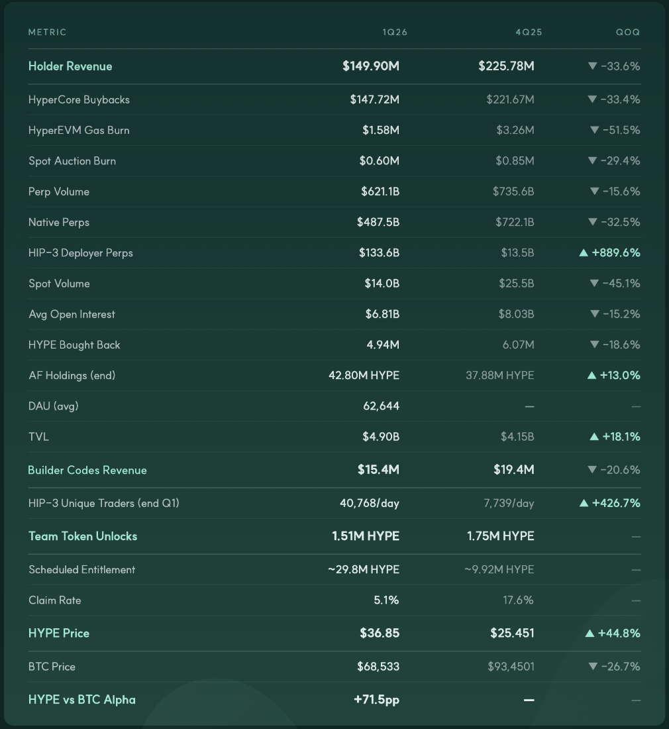Select the Avg Open Interest label

pyautogui.click(x=72, y=314)
